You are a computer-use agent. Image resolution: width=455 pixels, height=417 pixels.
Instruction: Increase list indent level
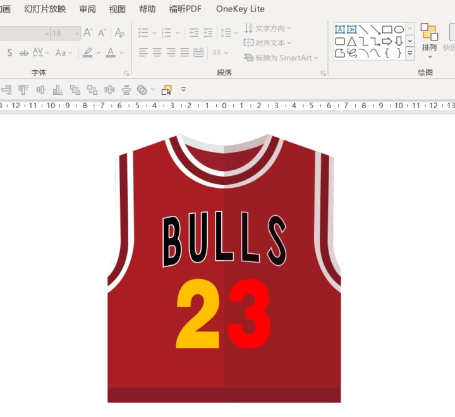[208, 32]
